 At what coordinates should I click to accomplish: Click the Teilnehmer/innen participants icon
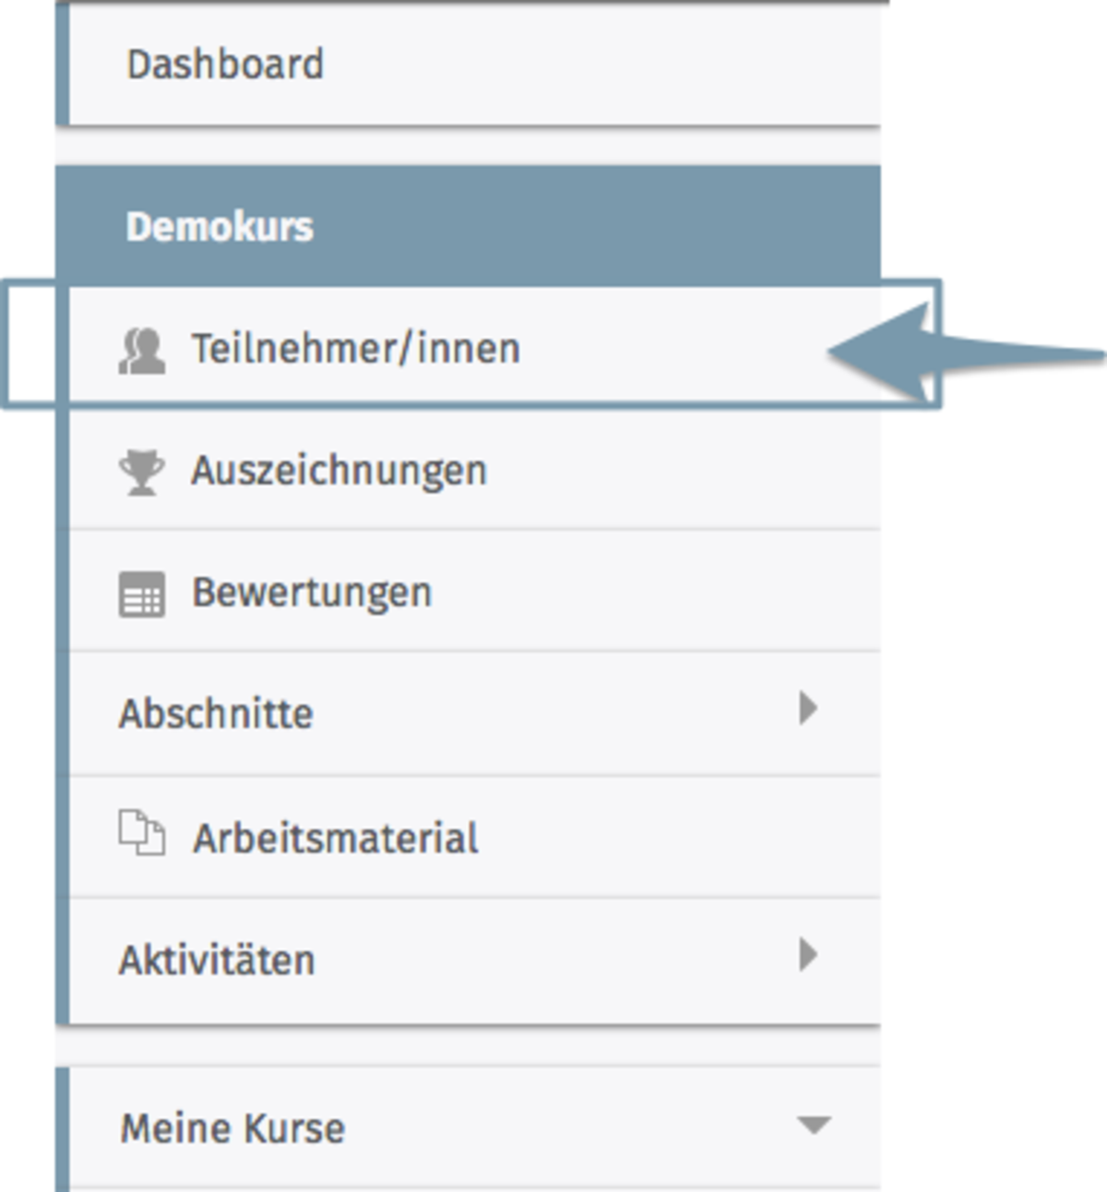point(142,352)
